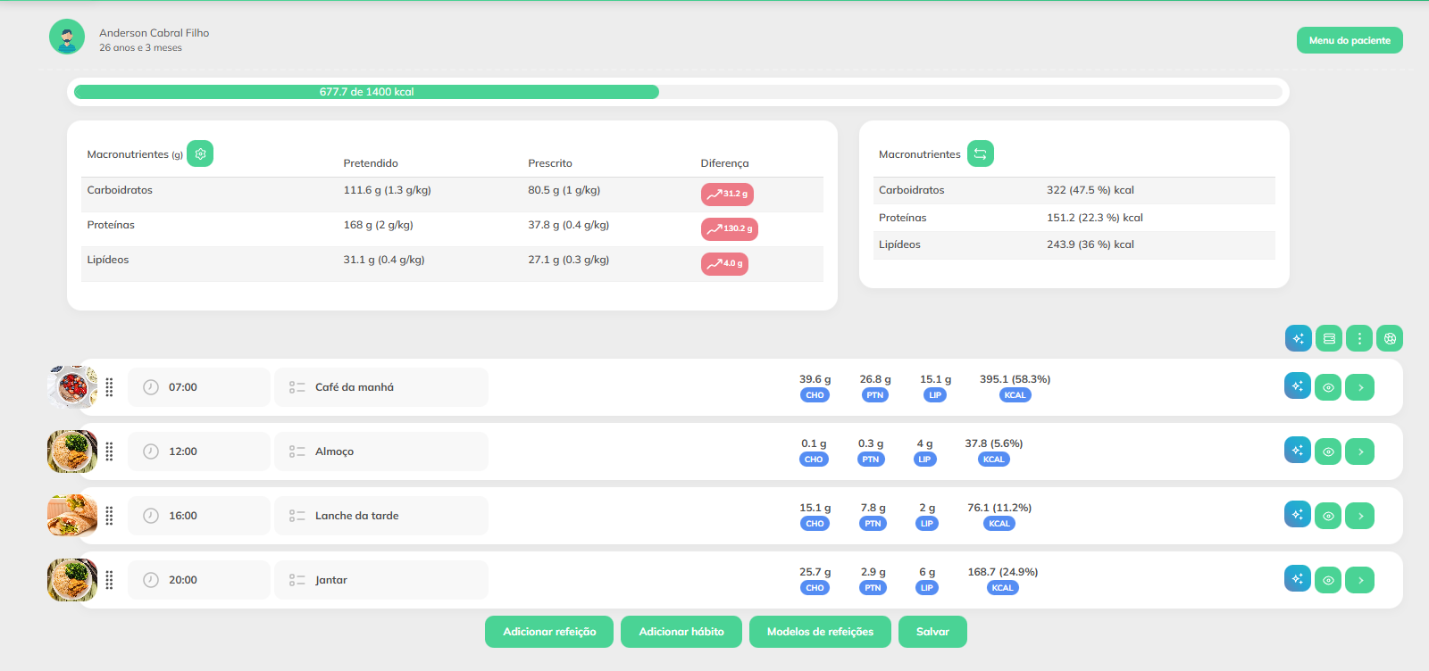Click '168.7 (24.9%)' Jantar calories value

[x=1003, y=572]
